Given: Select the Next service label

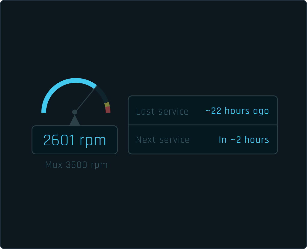Looking at the screenshot, I should pyautogui.click(x=163, y=140).
